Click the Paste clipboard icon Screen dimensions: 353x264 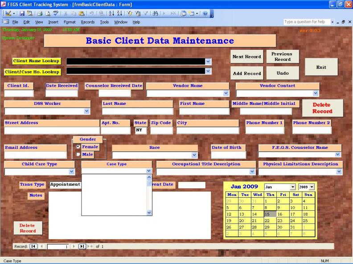point(82,13)
